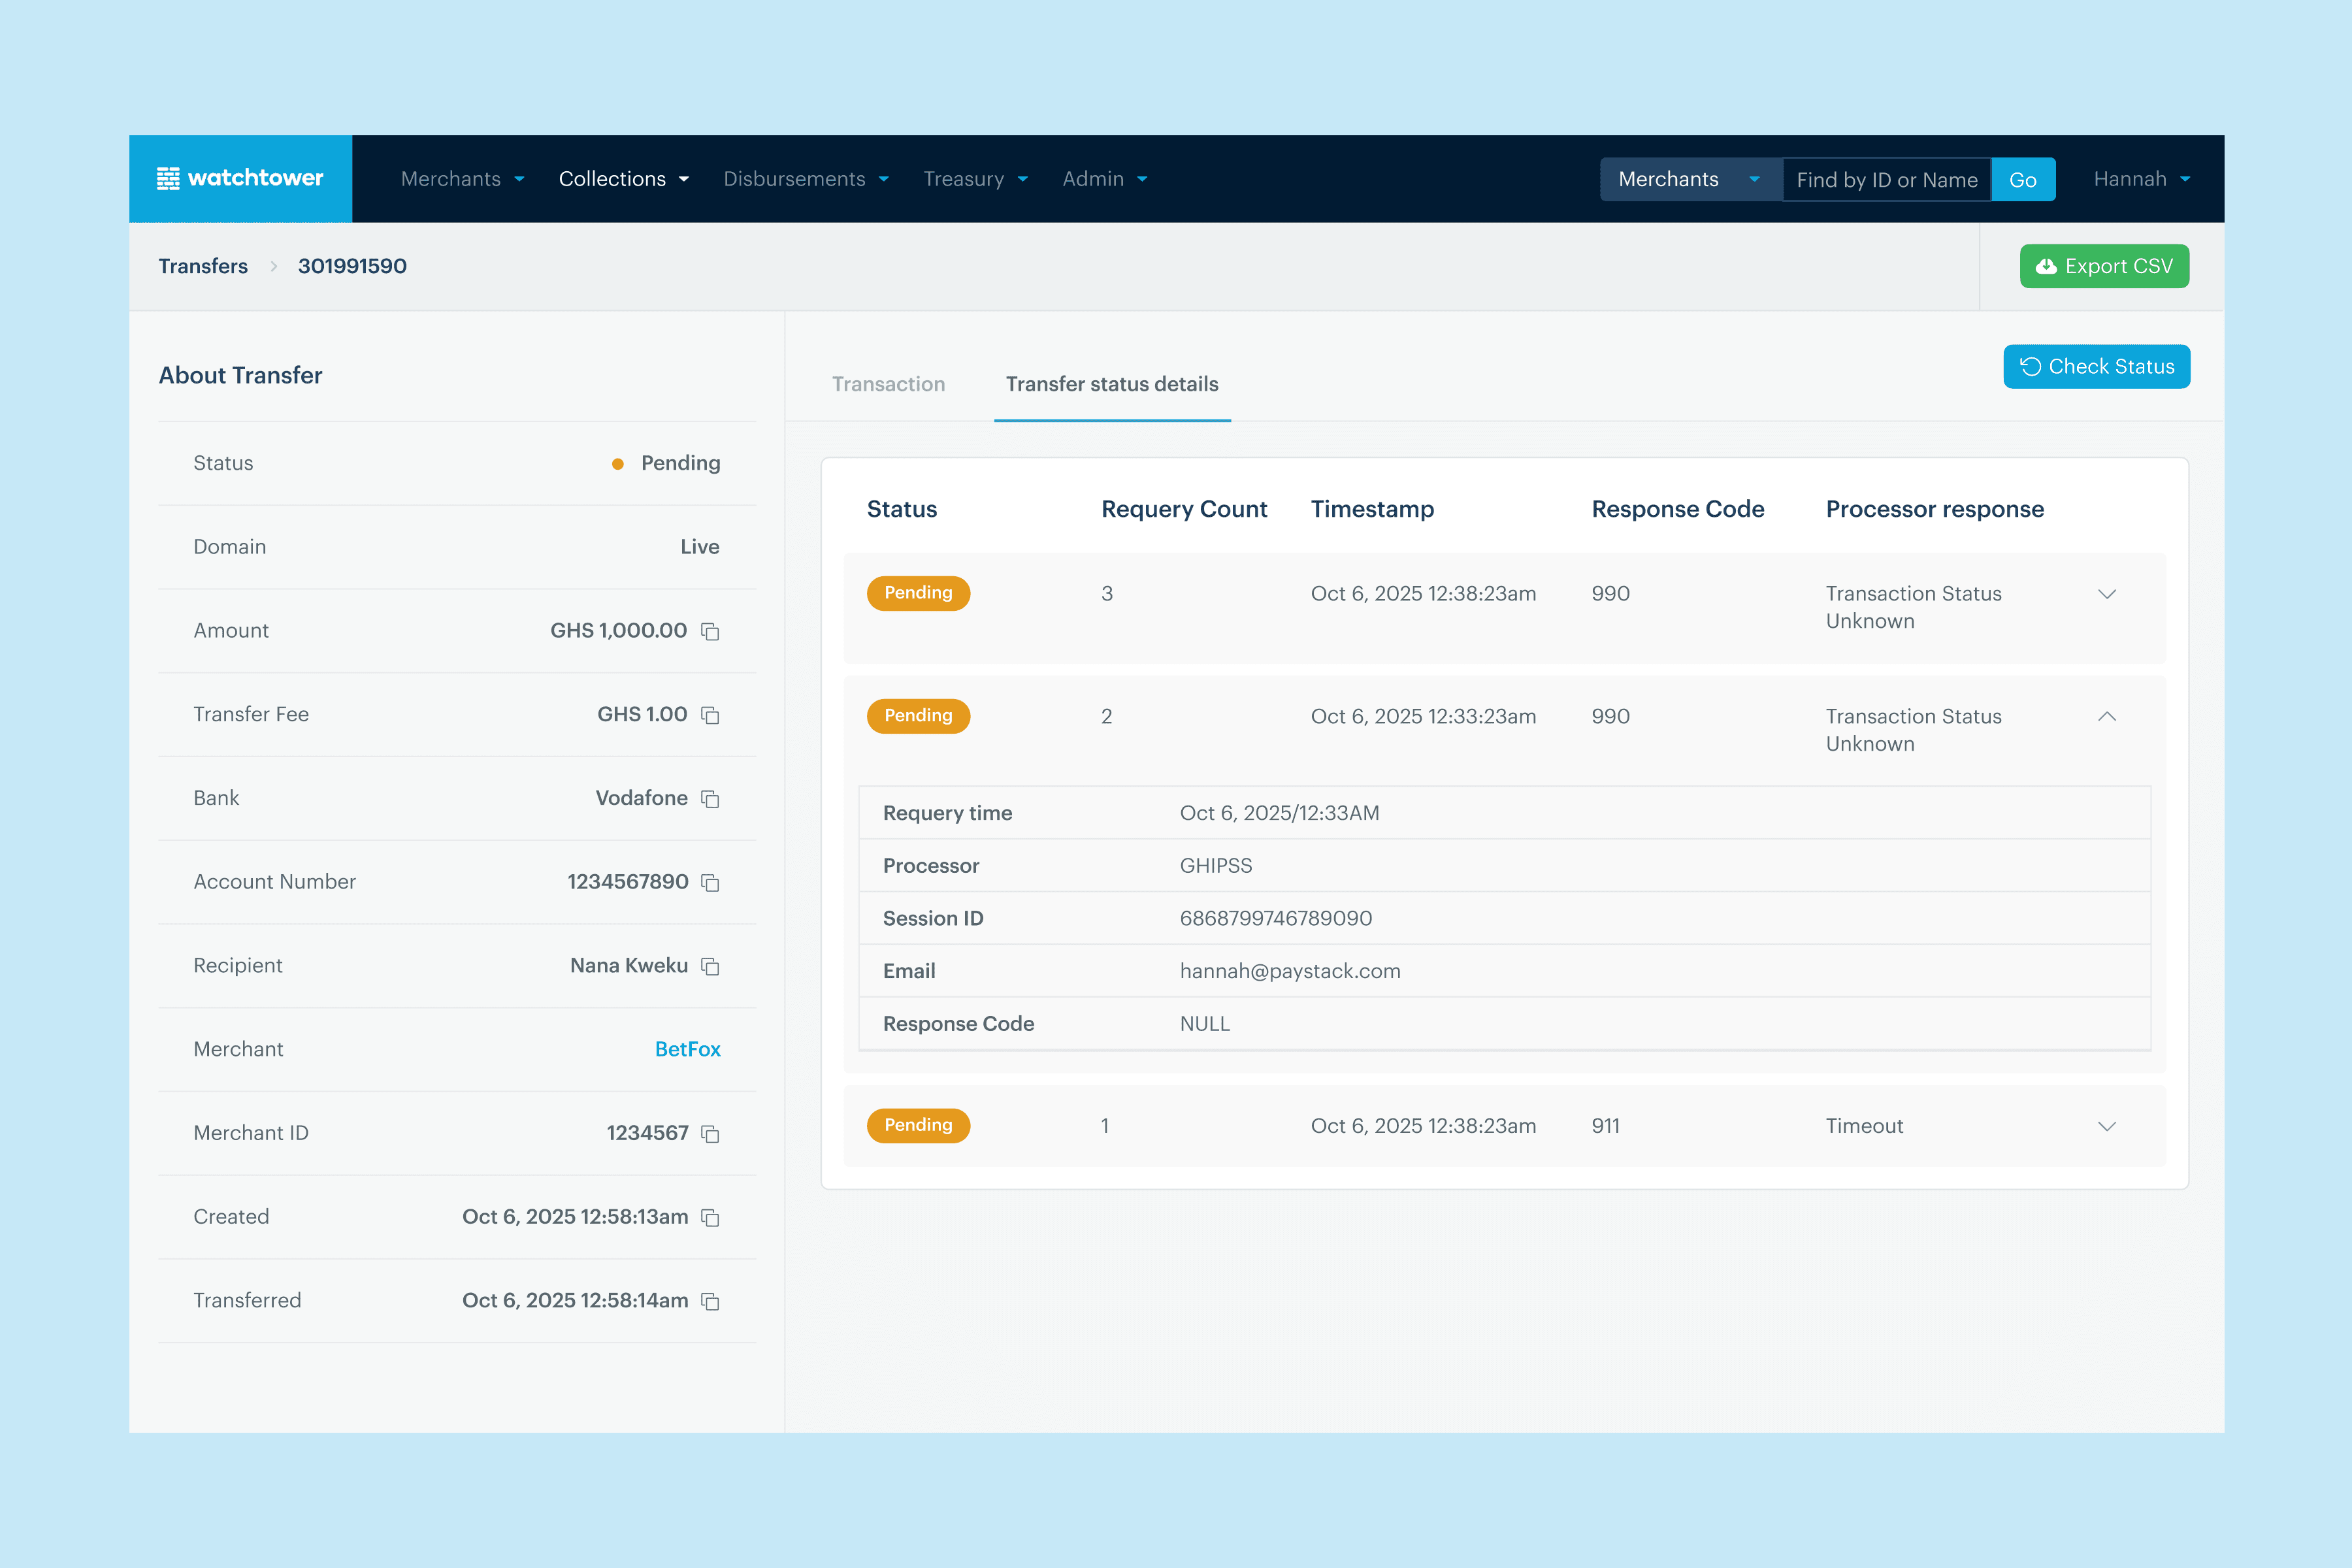Copy the Created timestamp

click(x=710, y=1217)
